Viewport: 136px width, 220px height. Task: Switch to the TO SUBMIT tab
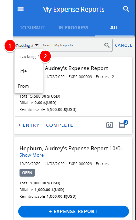32,28
